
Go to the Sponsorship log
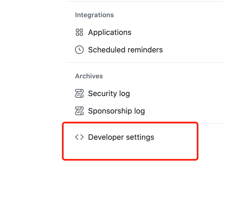pyautogui.click(x=116, y=111)
